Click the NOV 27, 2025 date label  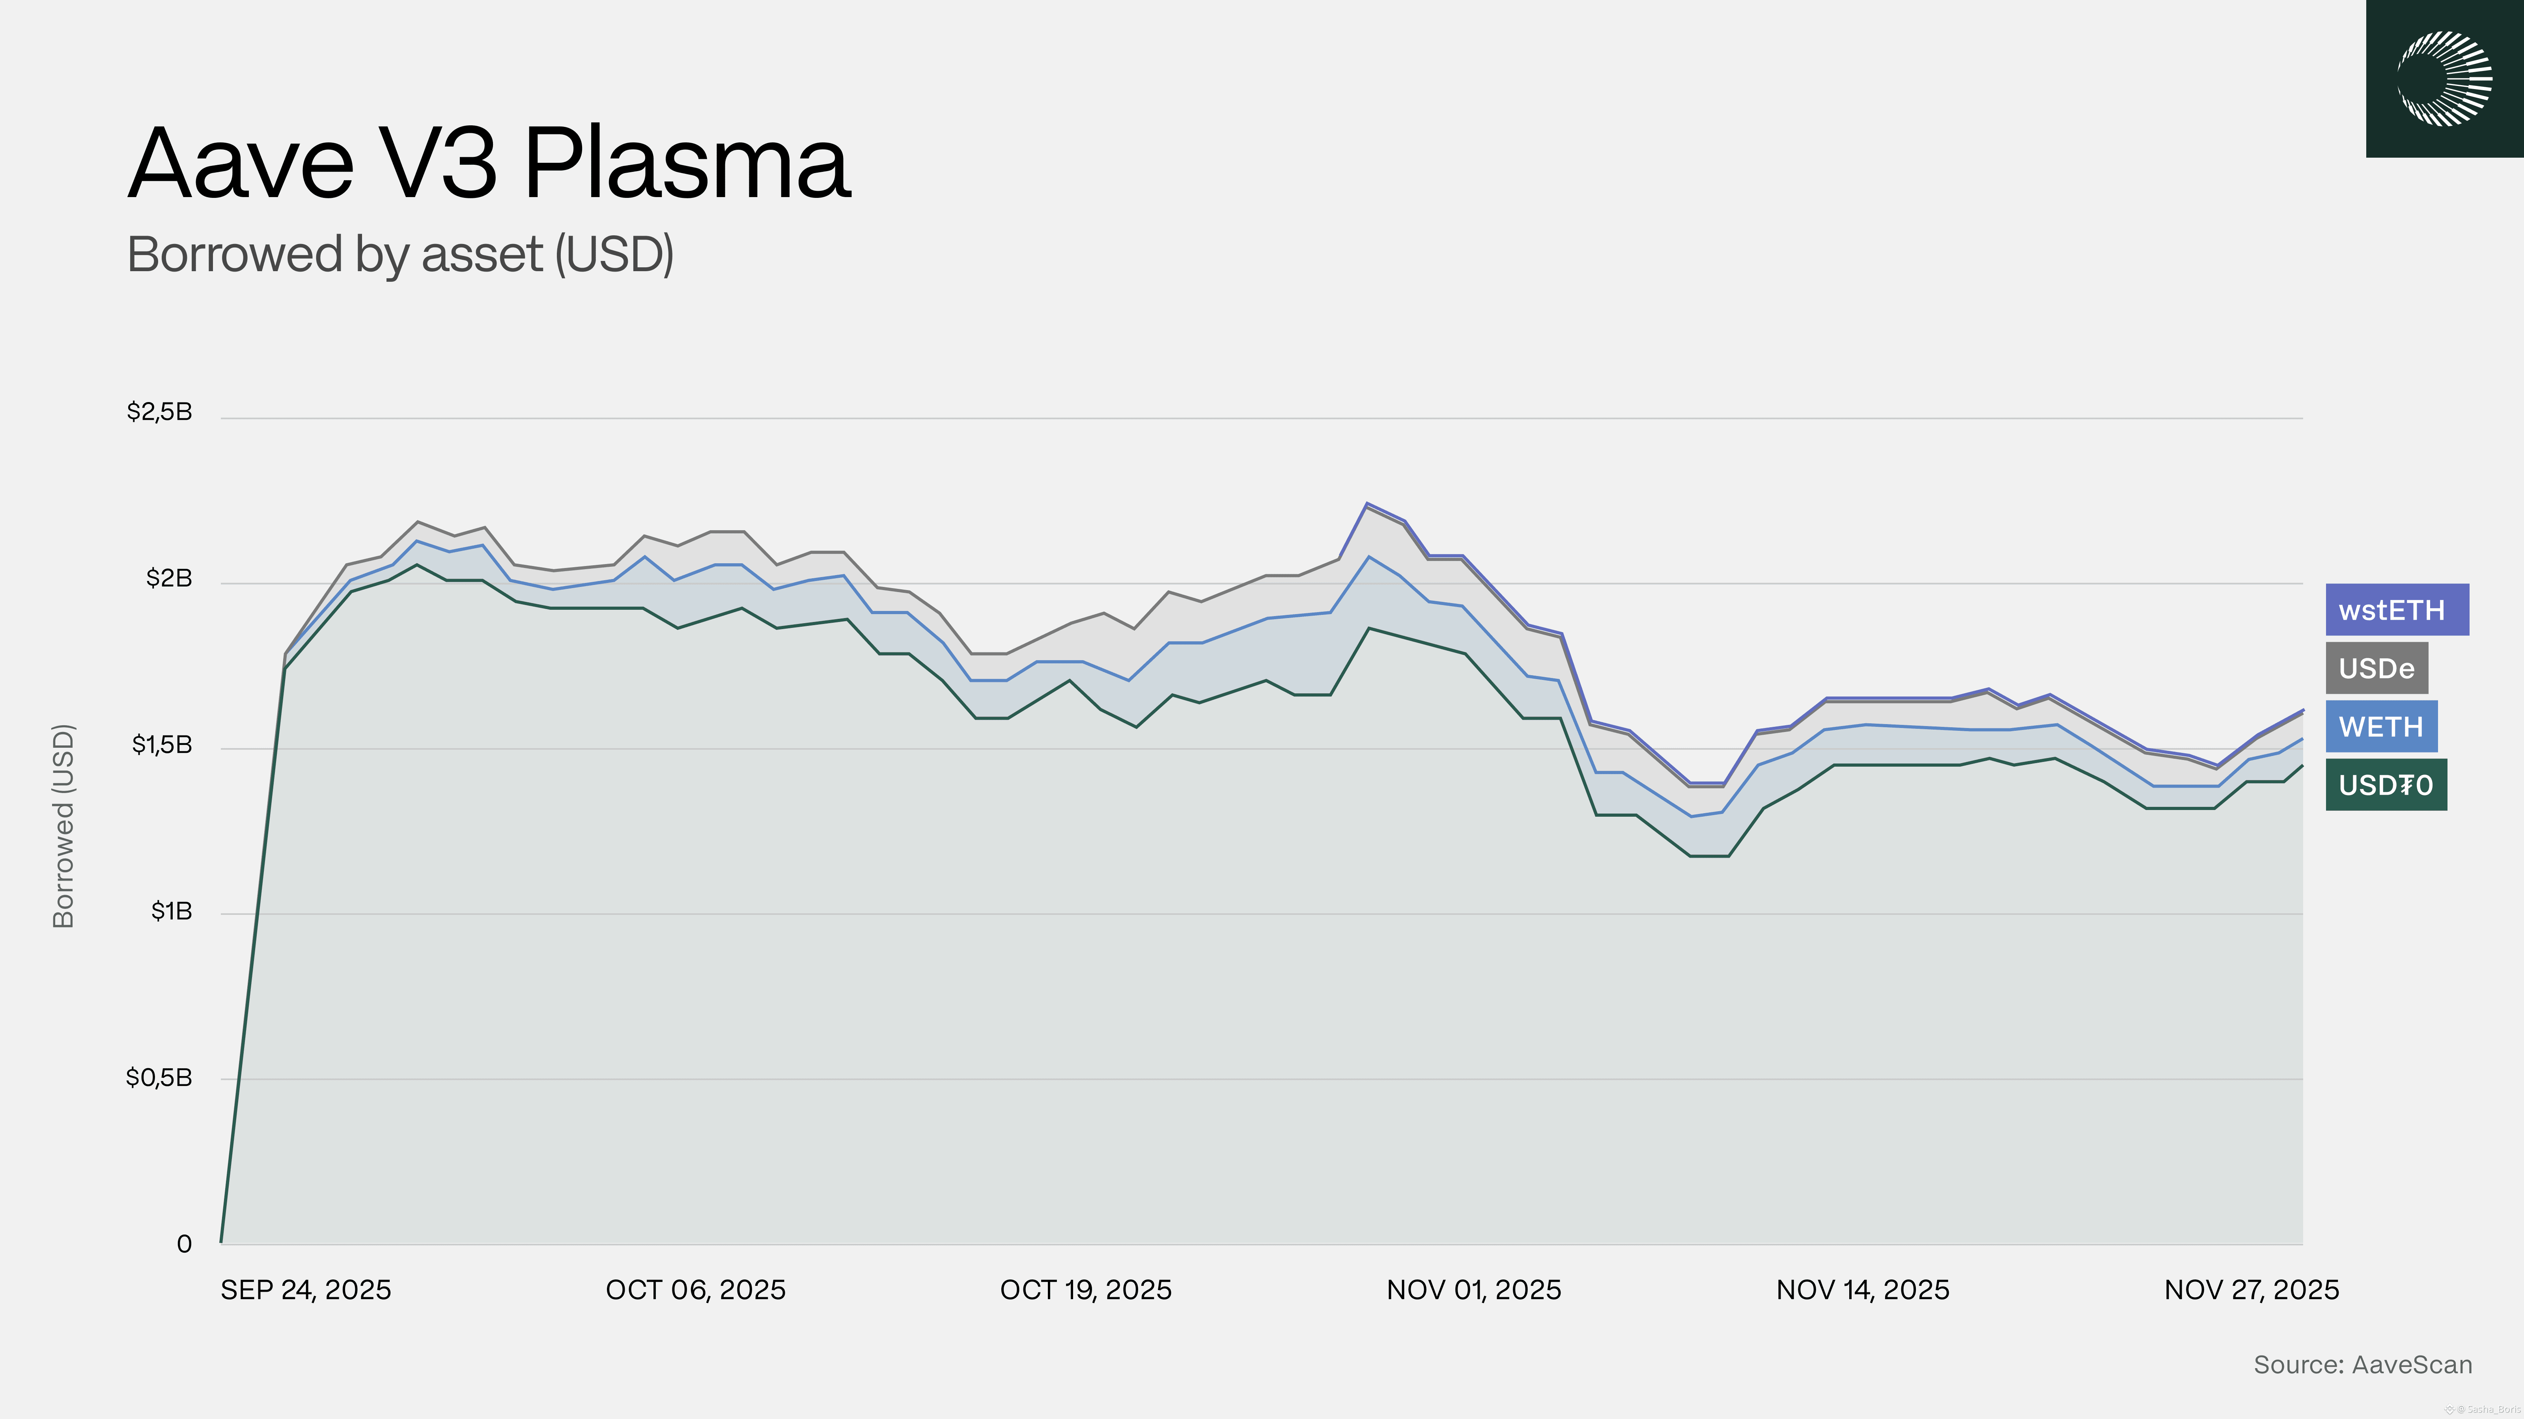(x=2251, y=1290)
